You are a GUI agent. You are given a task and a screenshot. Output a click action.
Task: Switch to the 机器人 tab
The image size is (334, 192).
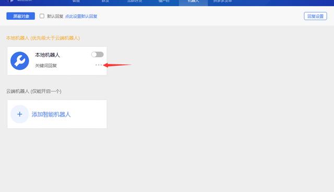click(193, 2)
